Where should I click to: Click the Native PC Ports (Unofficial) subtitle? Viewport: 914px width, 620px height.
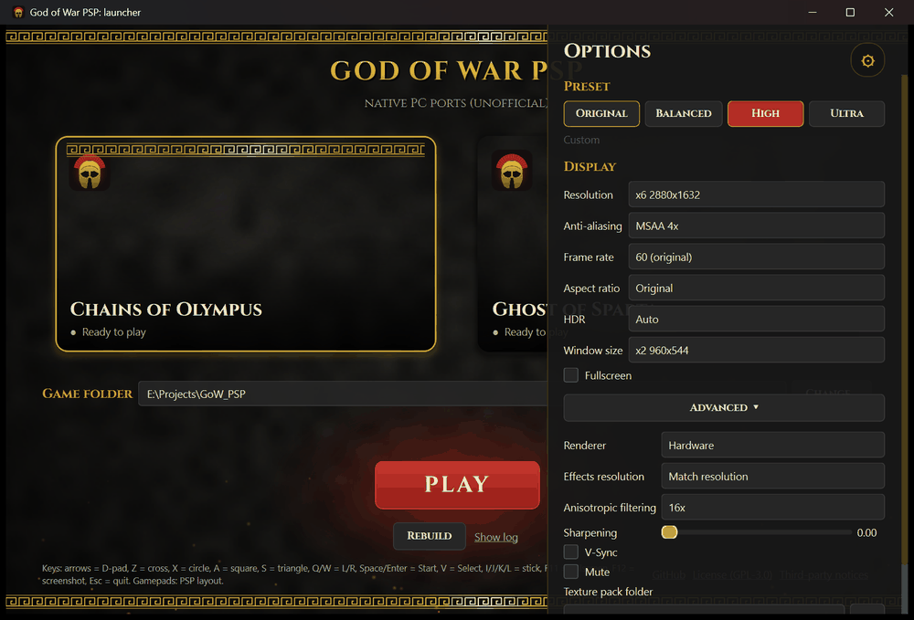(x=457, y=103)
